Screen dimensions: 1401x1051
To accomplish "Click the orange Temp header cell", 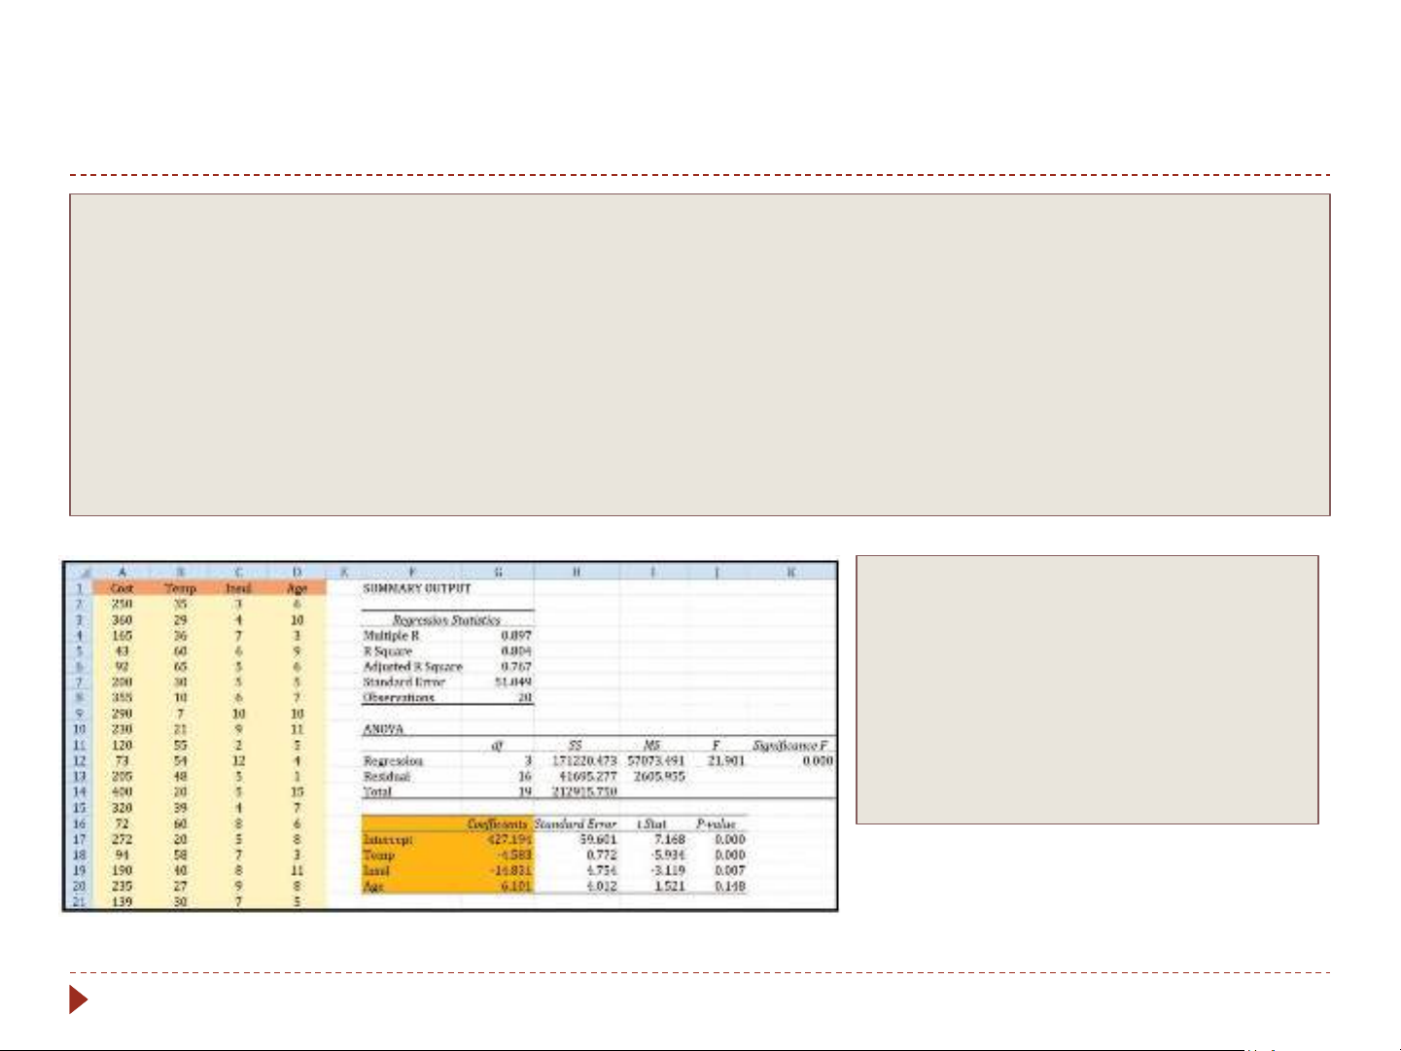I will pyautogui.click(x=180, y=588).
